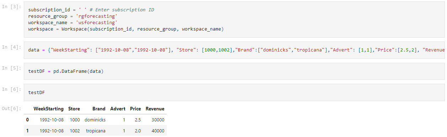
Task: Select the resource_group 'rgforecasting' line
Action: pos(73,16)
